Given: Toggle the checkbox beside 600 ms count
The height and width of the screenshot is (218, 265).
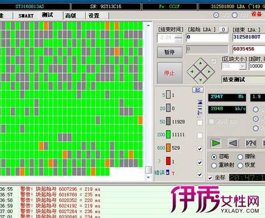Looking at the screenshot, I should click(200, 149).
